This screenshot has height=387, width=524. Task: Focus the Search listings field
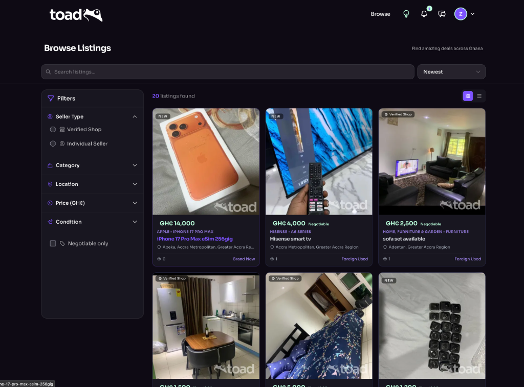[228, 71]
